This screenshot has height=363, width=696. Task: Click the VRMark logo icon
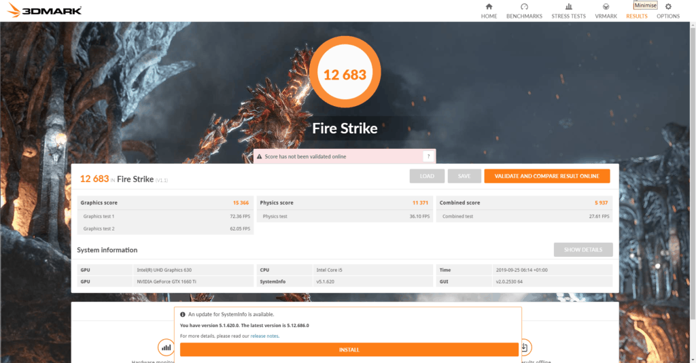[606, 7]
